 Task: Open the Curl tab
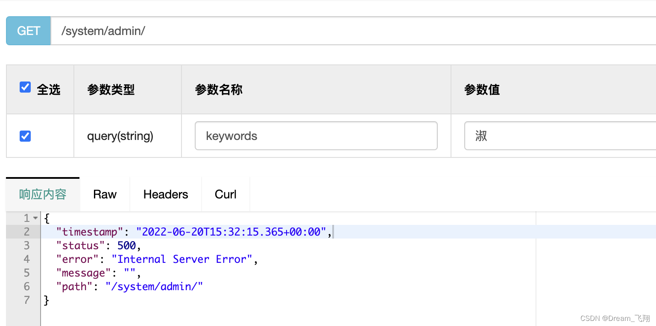[225, 194]
